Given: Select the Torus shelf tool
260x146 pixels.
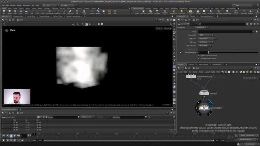Looking at the screenshot, I should (21, 12).
